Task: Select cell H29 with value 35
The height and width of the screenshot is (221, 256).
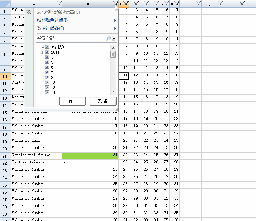Action: coord(175,214)
